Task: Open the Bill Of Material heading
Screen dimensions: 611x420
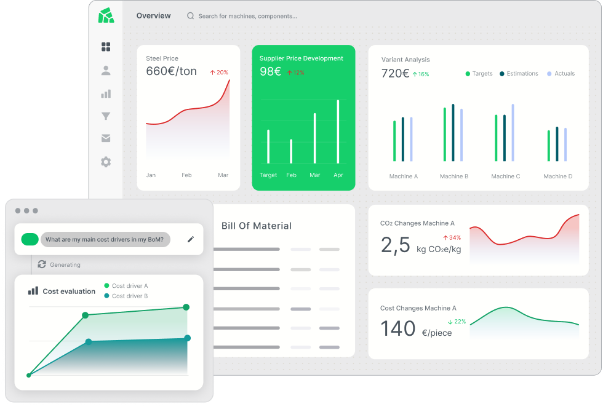Action: [x=257, y=226]
